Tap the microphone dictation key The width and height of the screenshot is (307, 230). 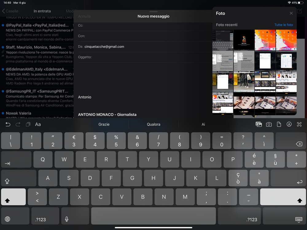tap(75, 216)
